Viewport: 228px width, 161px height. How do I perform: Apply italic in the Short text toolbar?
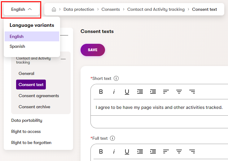point(114,92)
